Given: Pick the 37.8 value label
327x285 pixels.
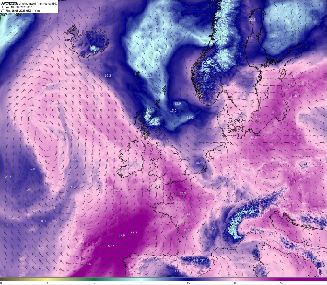Looking at the screenshot, I should (127, 134).
